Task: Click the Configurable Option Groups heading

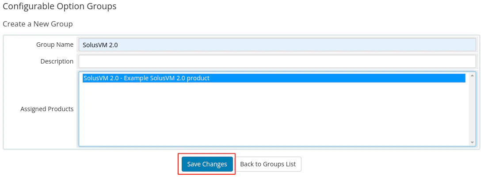Action: point(60,6)
